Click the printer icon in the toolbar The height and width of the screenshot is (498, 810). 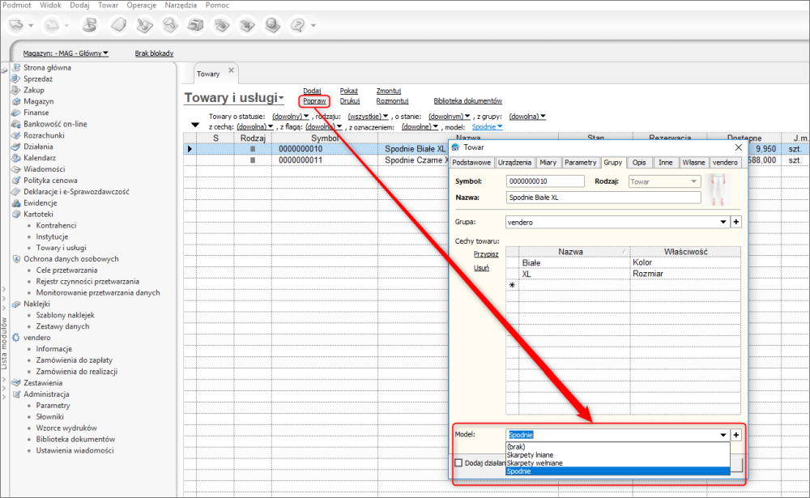click(x=194, y=25)
